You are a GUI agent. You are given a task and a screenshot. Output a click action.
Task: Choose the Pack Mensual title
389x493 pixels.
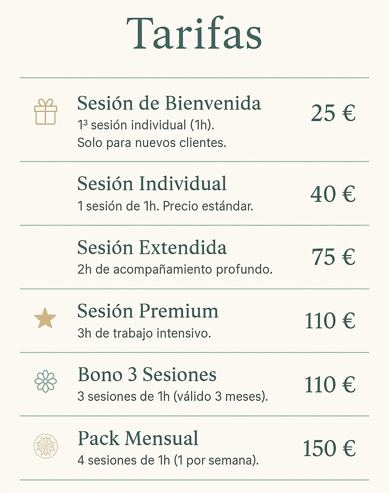click(x=138, y=438)
